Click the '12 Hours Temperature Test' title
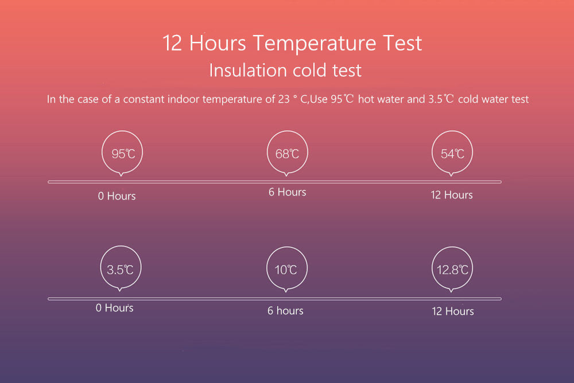574x383 pixels. click(292, 43)
